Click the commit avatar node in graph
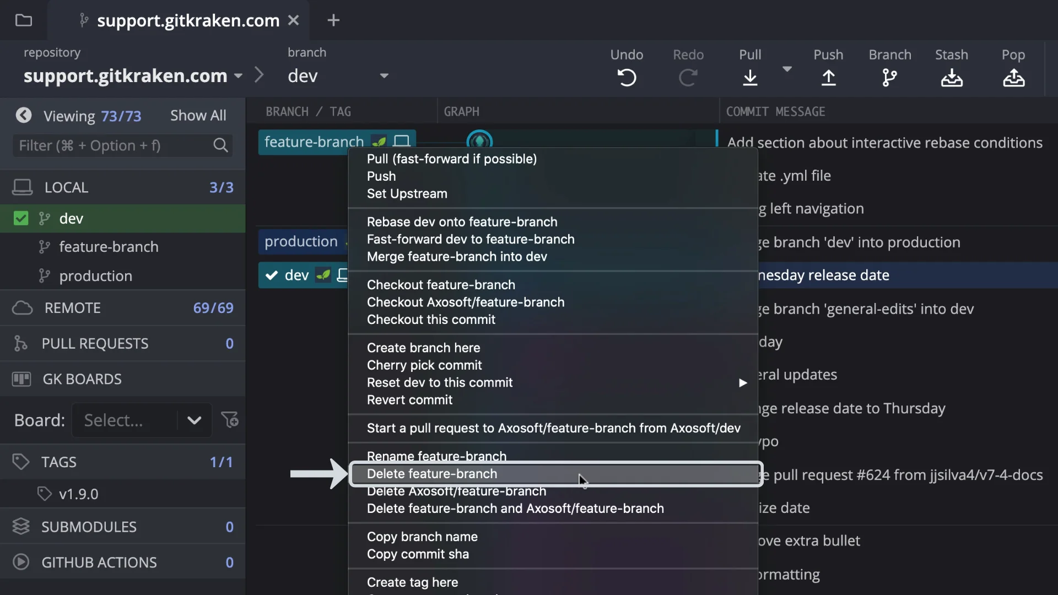Image resolution: width=1058 pixels, height=595 pixels. click(479, 141)
